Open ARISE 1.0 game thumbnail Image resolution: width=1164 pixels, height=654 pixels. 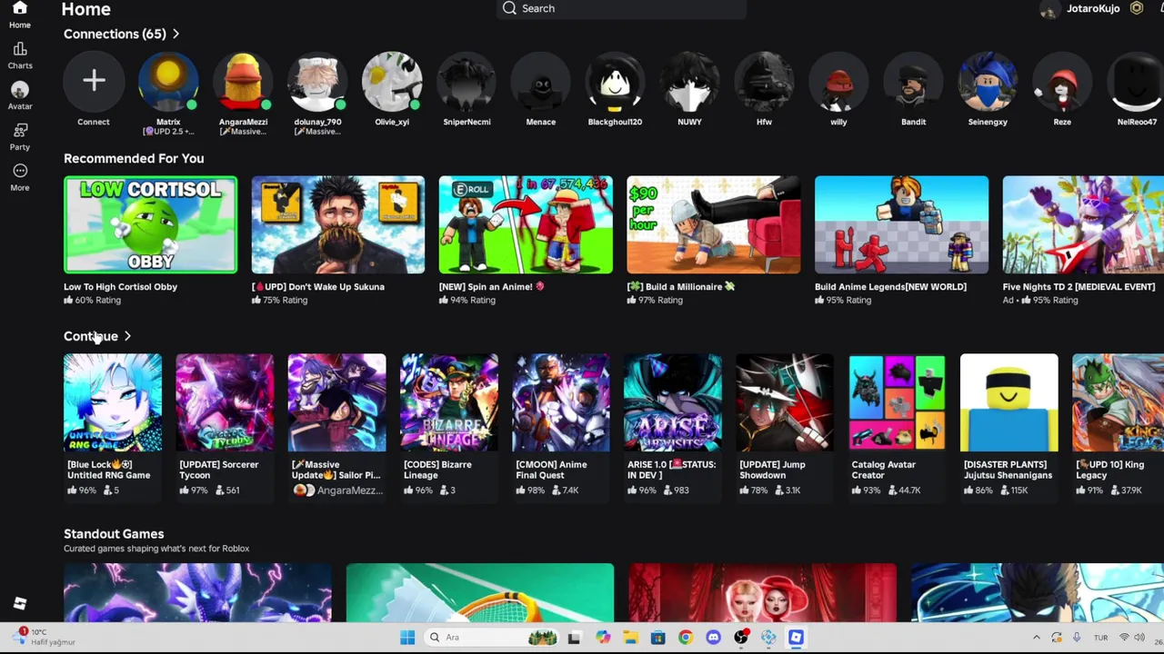coord(673,402)
